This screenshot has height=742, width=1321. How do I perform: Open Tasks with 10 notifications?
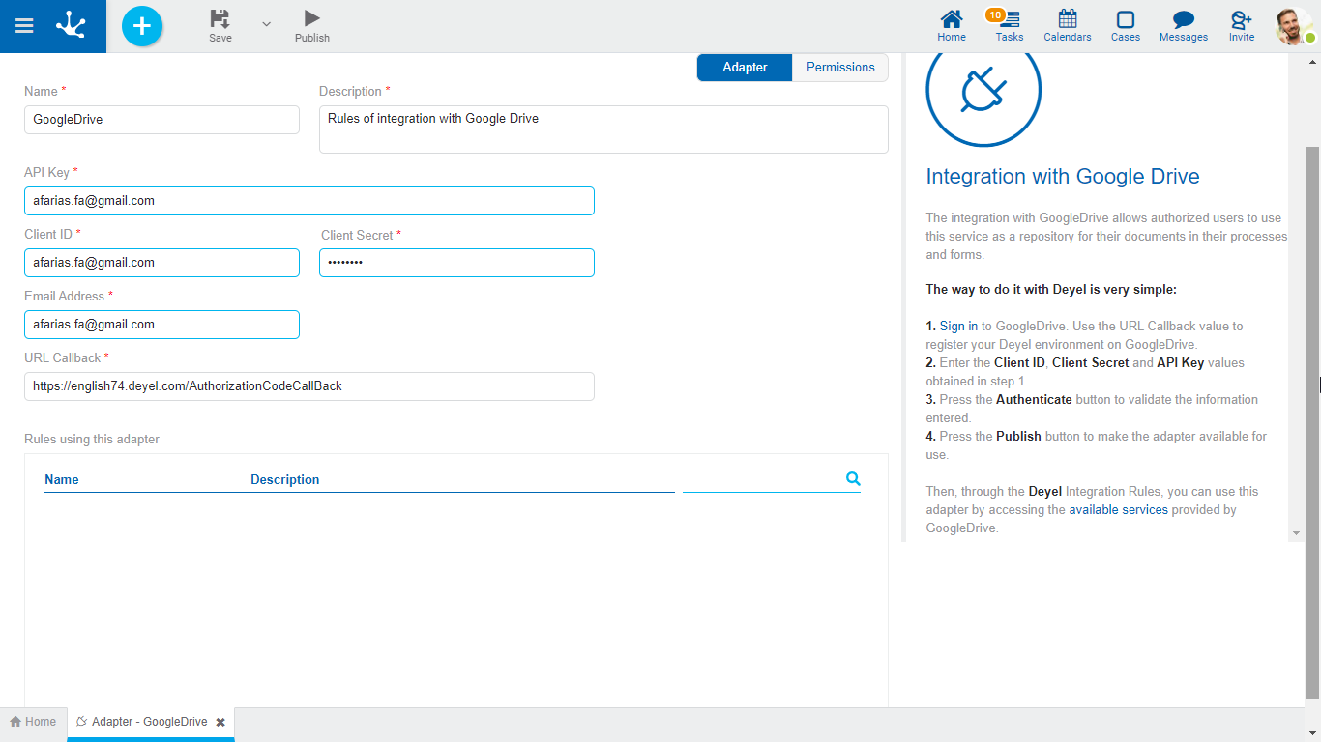coord(1009,26)
